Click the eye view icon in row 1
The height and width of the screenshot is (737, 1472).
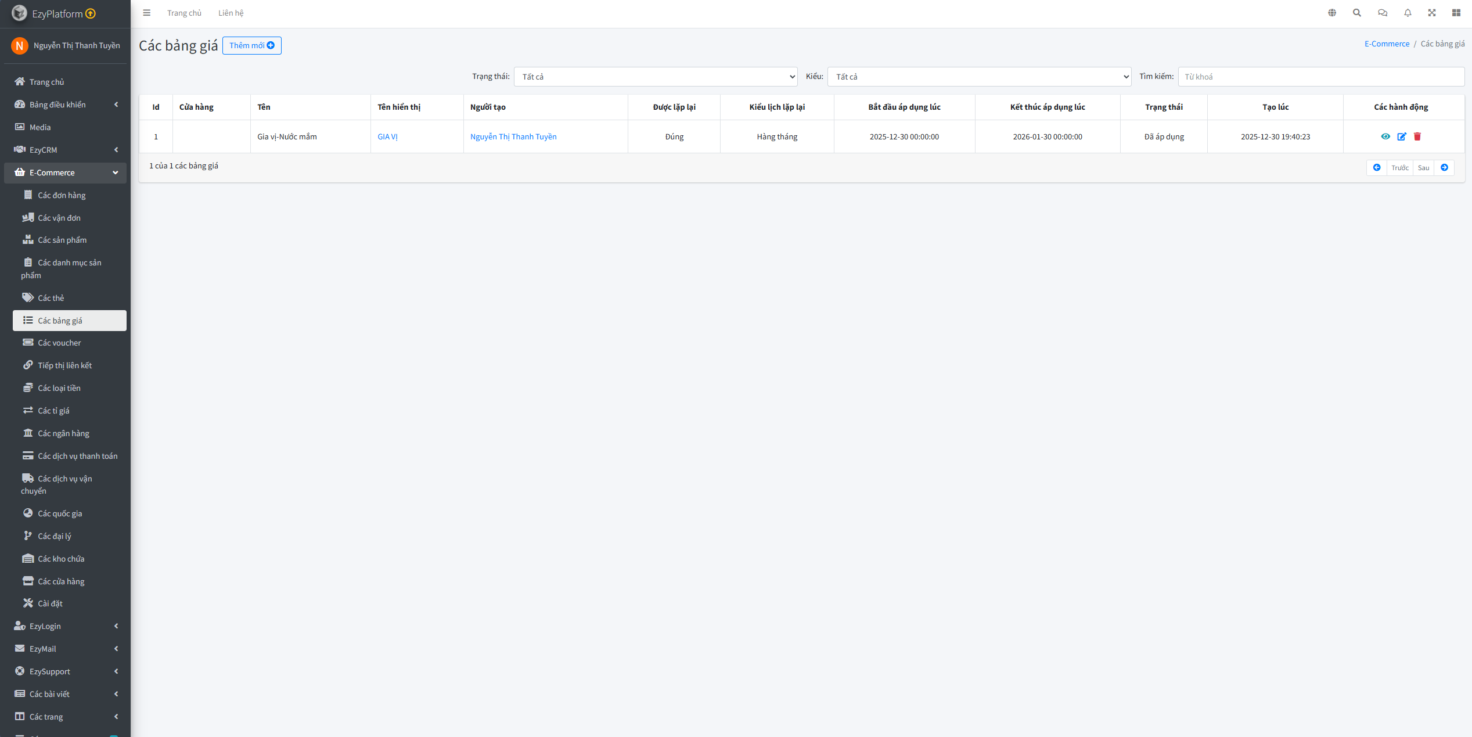coord(1385,136)
